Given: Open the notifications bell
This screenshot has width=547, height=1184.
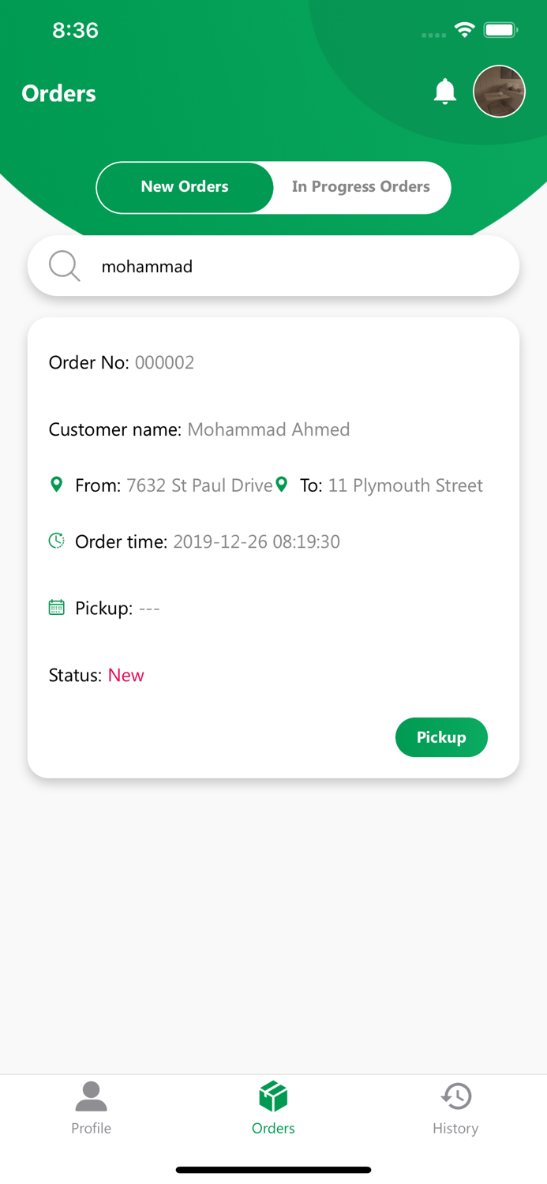Looking at the screenshot, I should coord(445,92).
